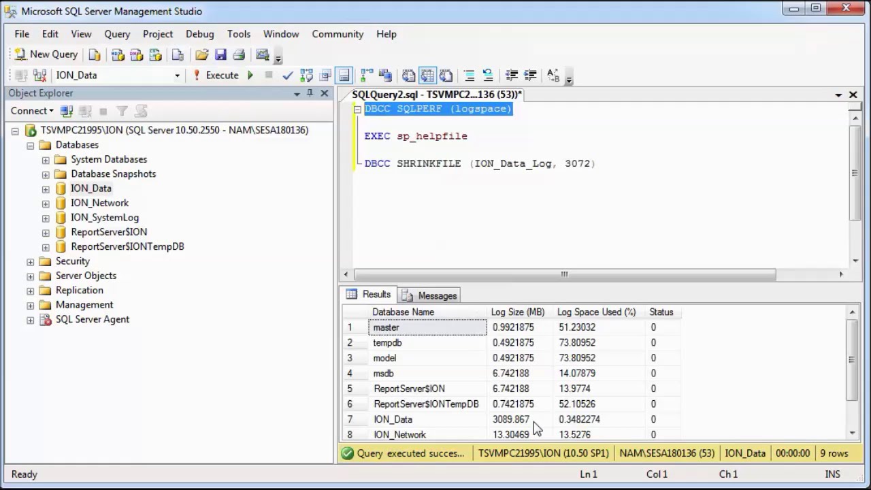Click the SQLQuery2.sql document tab
The height and width of the screenshot is (490, 871).
click(x=437, y=95)
